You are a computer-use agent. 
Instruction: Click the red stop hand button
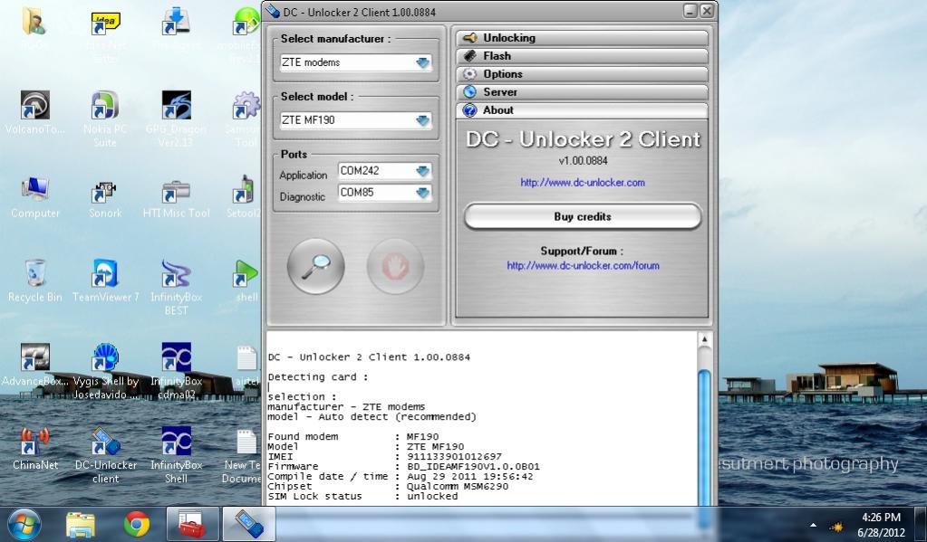coord(395,266)
